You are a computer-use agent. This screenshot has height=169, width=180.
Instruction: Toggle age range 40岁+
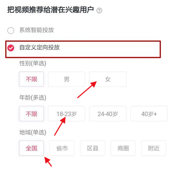click(x=149, y=114)
